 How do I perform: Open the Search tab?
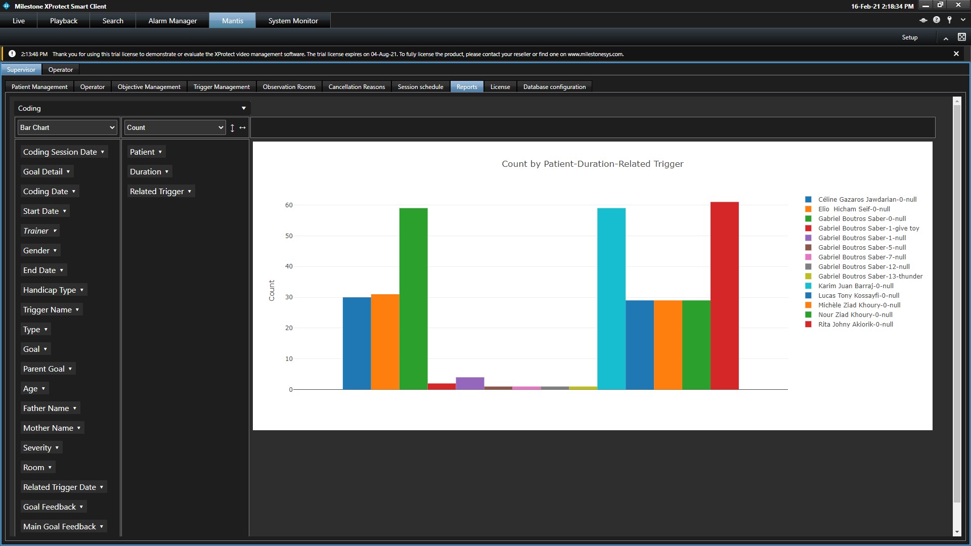coord(113,21)
